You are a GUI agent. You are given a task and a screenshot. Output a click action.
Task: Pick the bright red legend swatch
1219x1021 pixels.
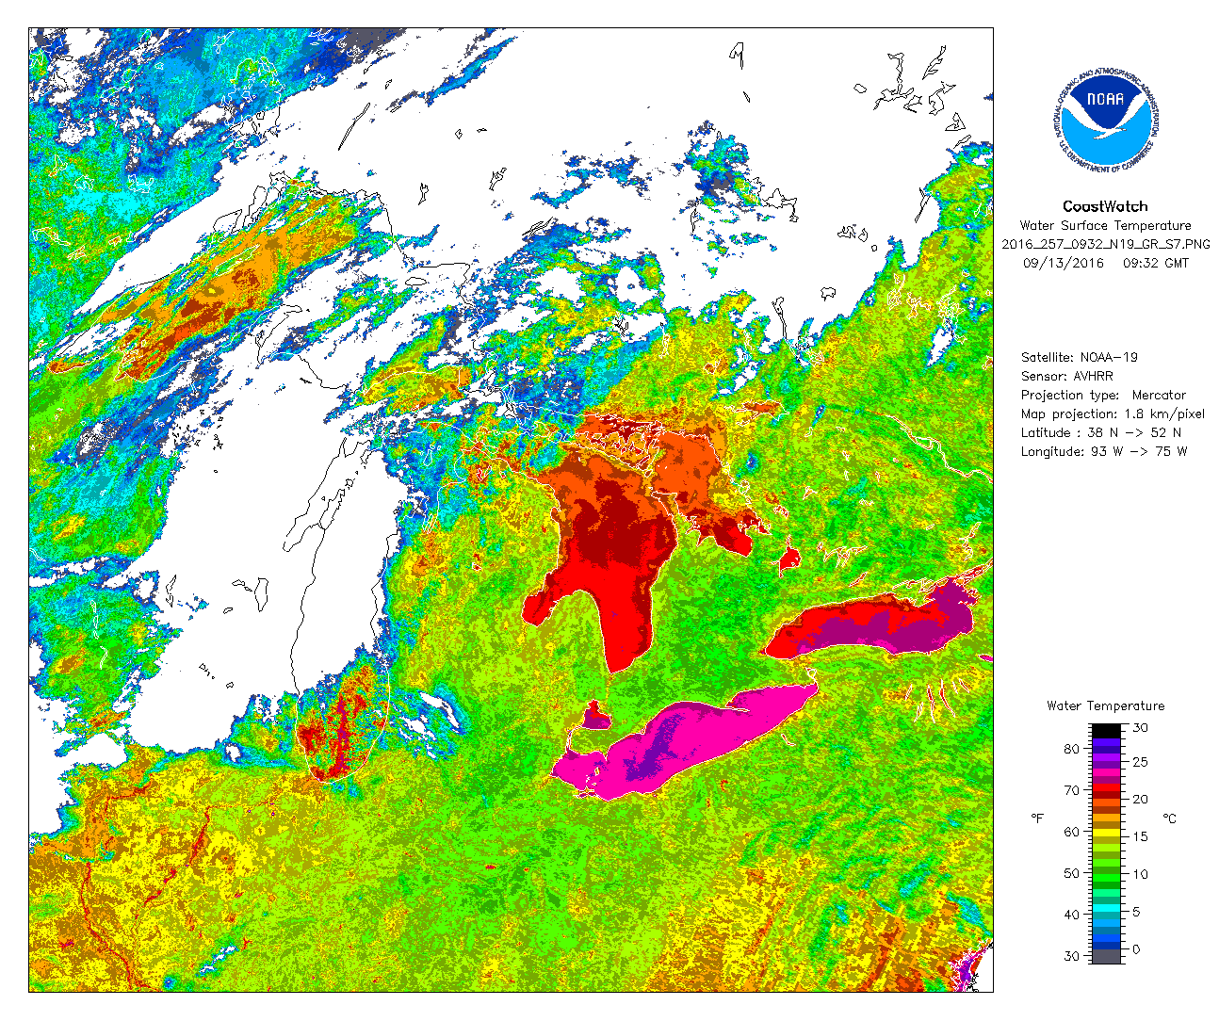coord(1106,787)
